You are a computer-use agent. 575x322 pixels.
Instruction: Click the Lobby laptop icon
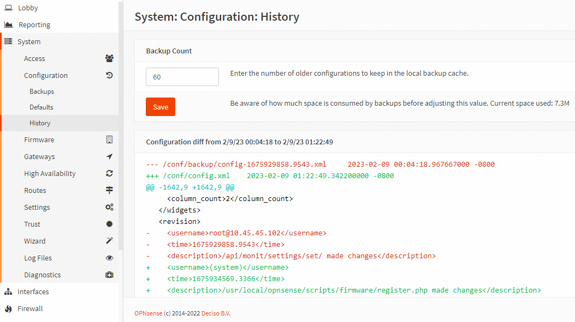point(8,8)
